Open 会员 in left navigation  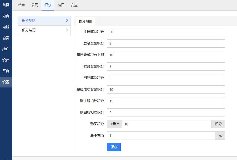(x=6, y=38)
